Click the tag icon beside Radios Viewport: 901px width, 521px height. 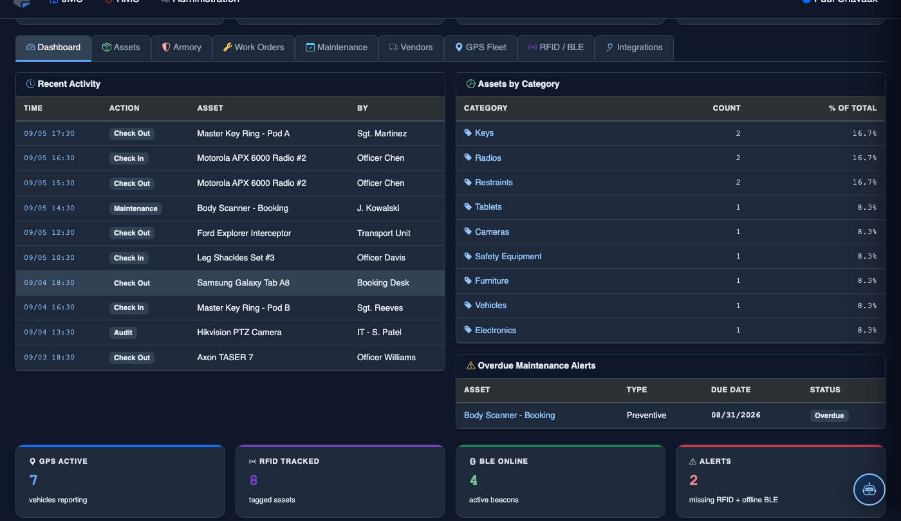(468, 158)
